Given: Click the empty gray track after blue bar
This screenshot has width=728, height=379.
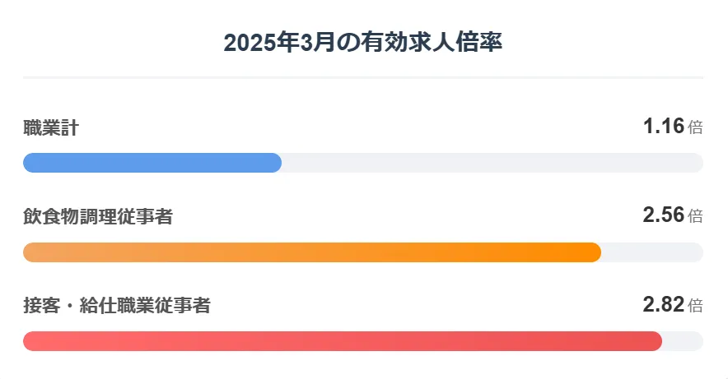Looking at the screenshot, I should (x=492, y=163).
